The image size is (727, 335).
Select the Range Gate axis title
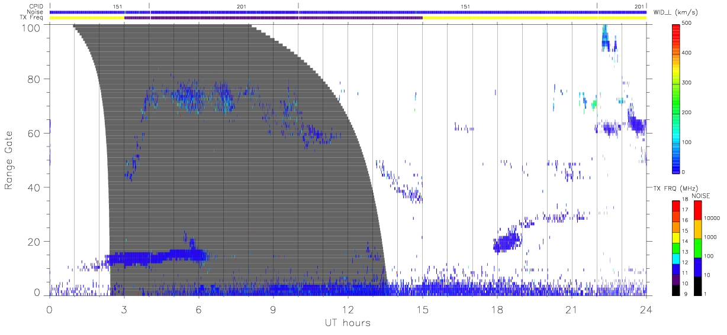(9, 160)
